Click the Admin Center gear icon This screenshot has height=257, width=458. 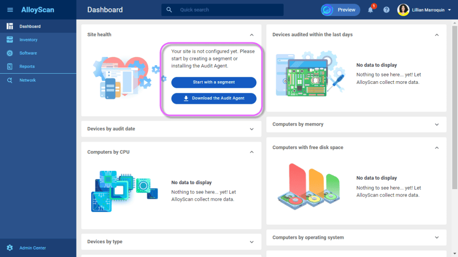(x=10, y=248)
